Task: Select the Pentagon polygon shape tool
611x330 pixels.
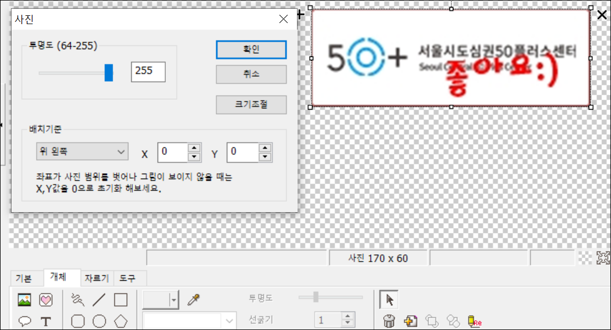Action: [x=120, y=321]
